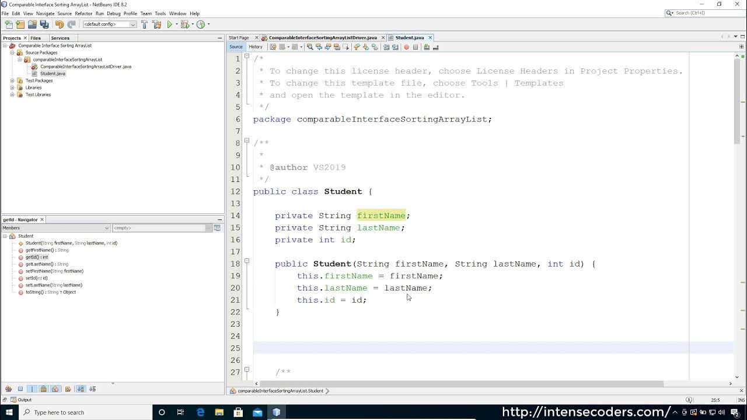Toggle Show Non-Public Members lock icon
The height and width of the screenshot is (420, 747).
click(x=44, y=389)
